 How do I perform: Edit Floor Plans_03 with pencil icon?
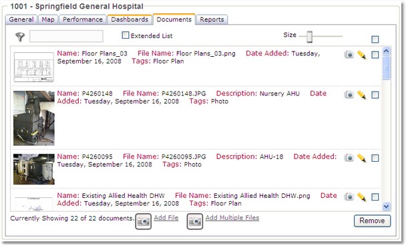coord(362,55)
